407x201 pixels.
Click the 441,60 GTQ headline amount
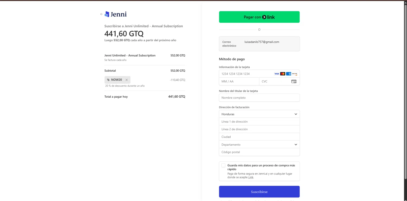click(x=124, y=34)
